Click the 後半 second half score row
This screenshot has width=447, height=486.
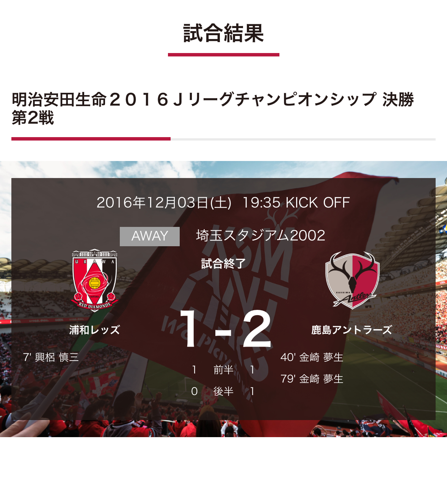click(x=223, y=391)
